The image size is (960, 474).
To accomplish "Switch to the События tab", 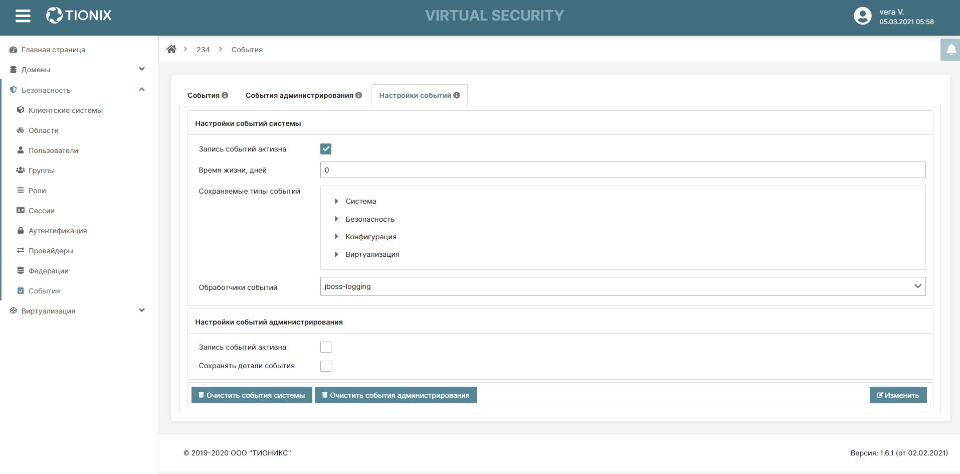I will (x=204, y=95).
